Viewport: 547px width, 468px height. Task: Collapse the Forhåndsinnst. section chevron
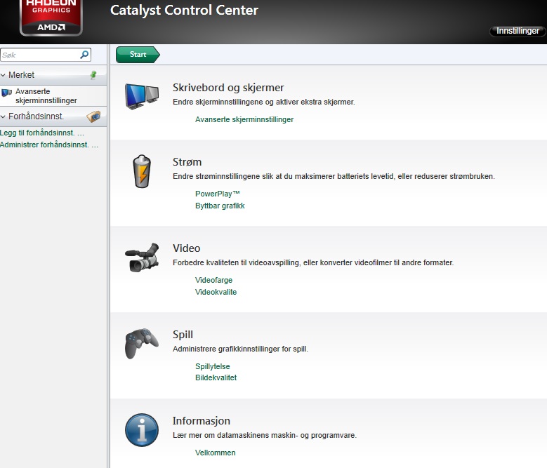point(3,116)
